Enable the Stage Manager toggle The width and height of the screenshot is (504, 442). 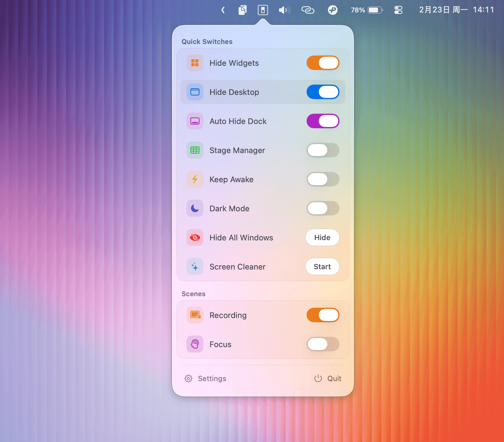(323, 150)
